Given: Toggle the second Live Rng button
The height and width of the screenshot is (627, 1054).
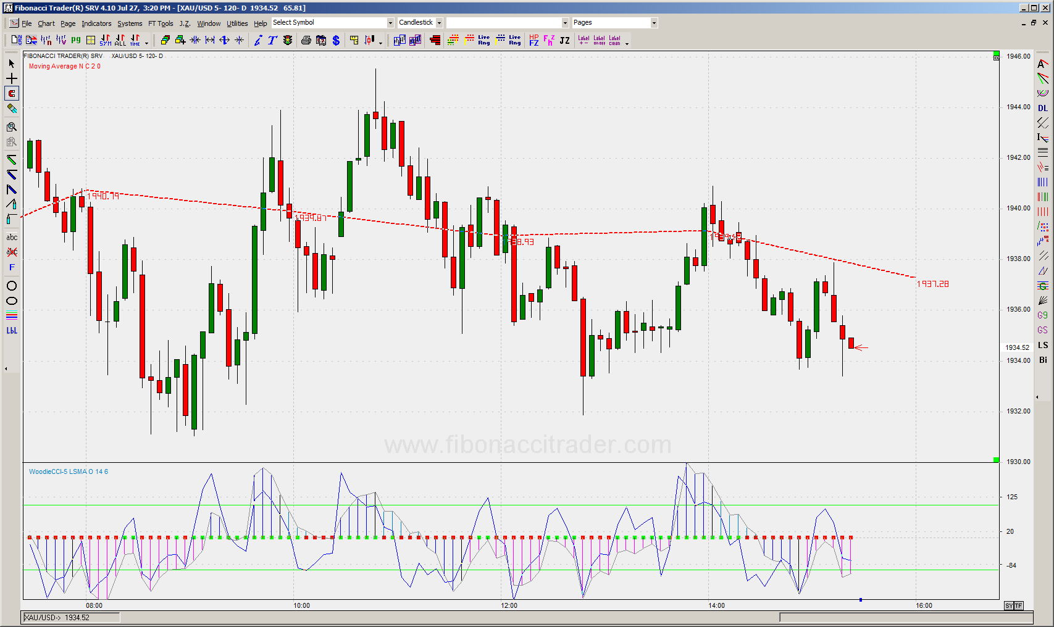Looking at the screenshot, I should pos(515,40).
